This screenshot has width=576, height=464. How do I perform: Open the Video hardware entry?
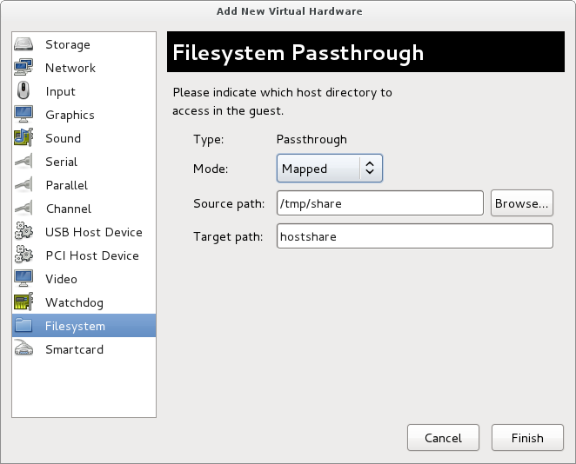84,279
